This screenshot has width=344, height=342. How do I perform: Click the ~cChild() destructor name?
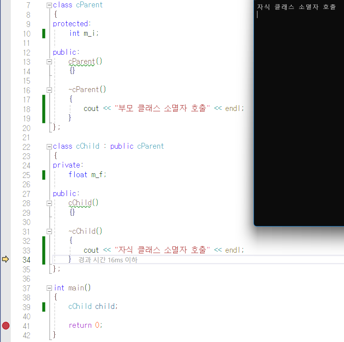(85, 231)
